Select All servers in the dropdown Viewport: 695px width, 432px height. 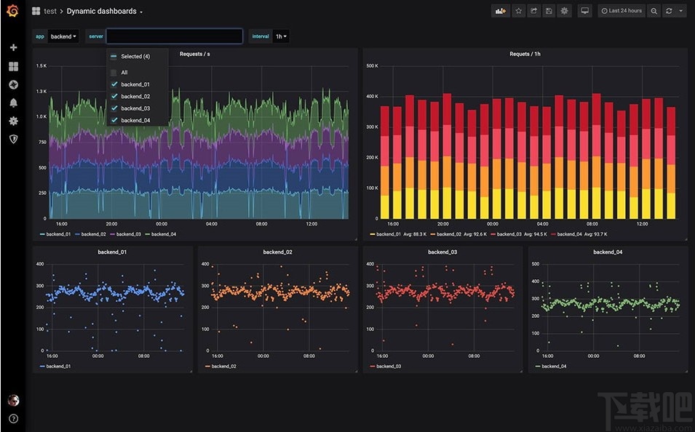point(124,72)
